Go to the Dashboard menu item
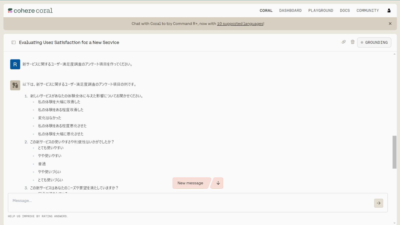The width and height of the screenshot is (400, 225). click(x=290, y=10)
